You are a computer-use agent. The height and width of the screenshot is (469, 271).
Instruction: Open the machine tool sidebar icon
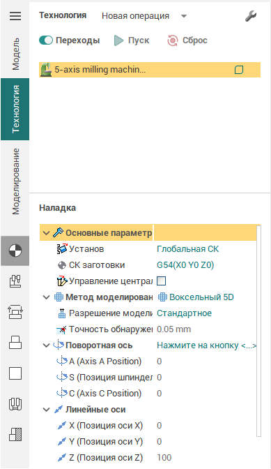(x=15, y=281)
